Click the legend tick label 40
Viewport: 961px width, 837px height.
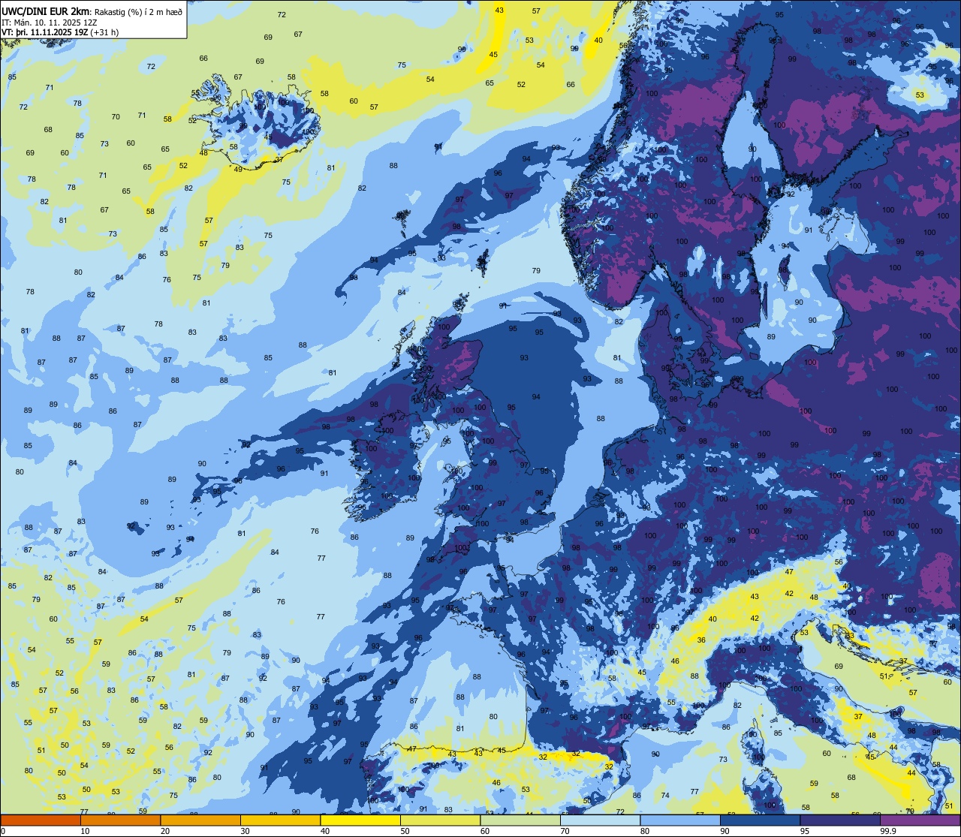click(326, 831)
